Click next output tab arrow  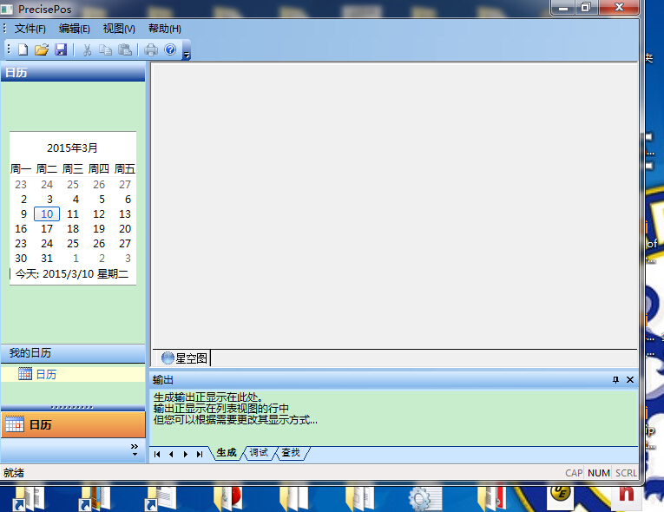186,454
